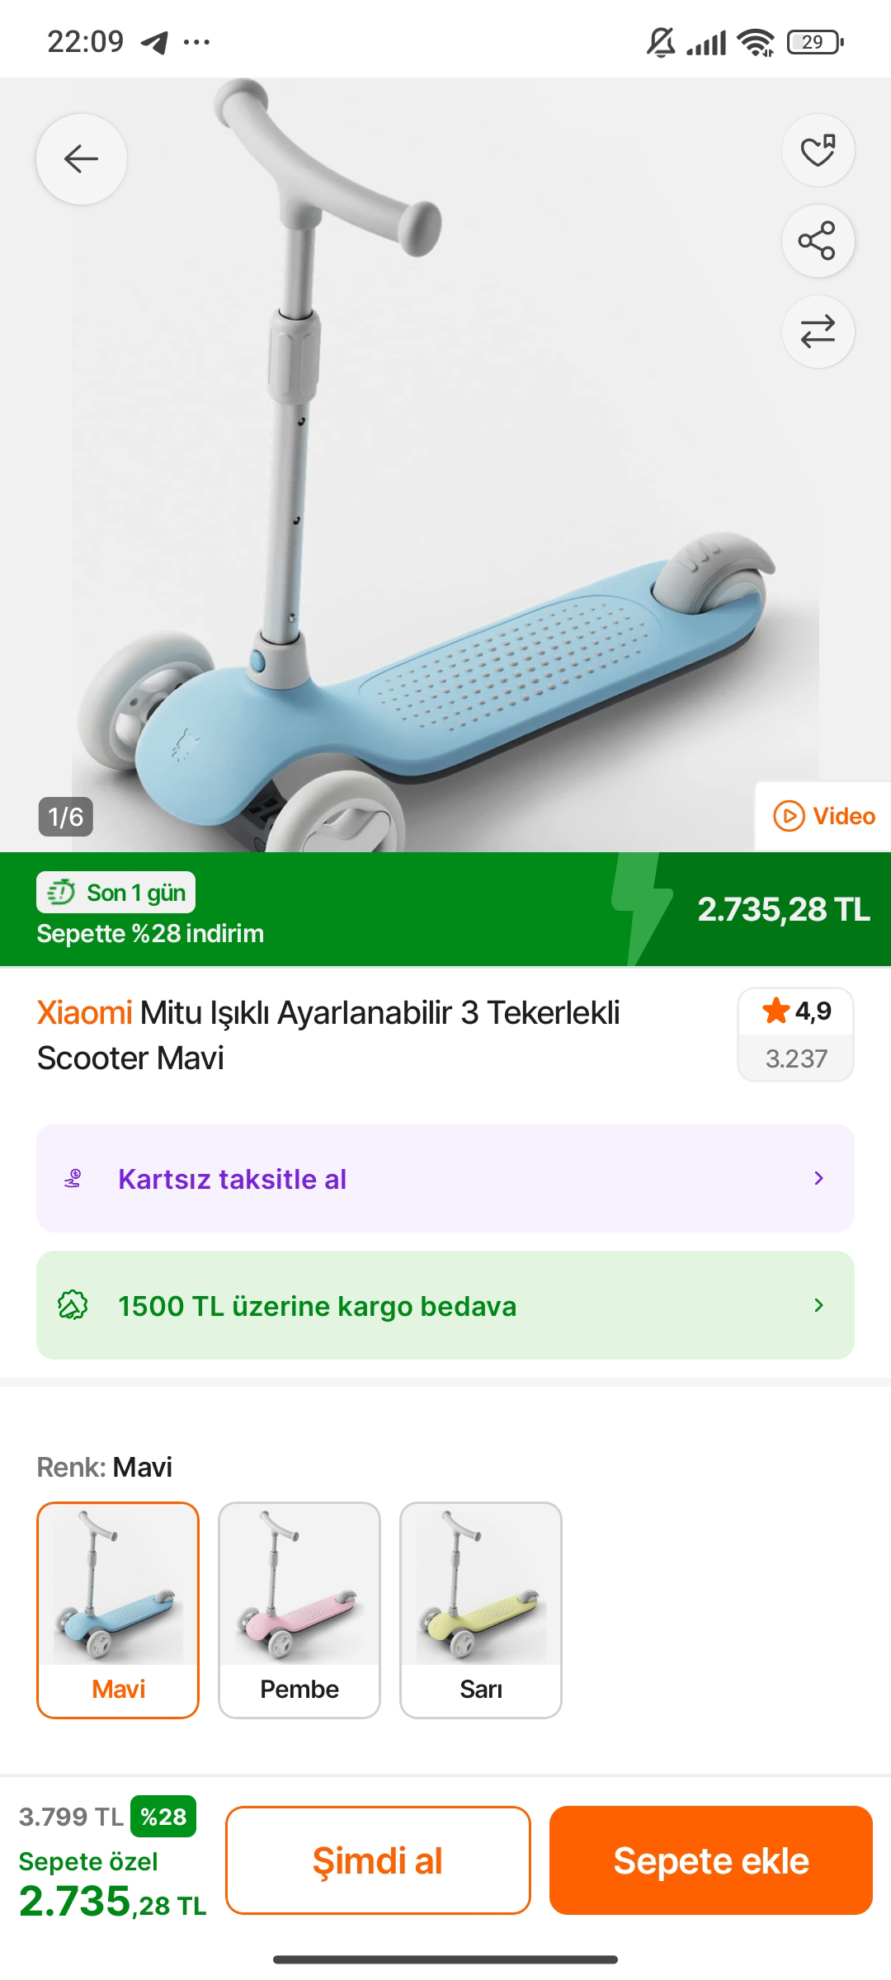Tap the Şimdi al button
This screenshot has height=1980, width=891.
(378, 1860)
